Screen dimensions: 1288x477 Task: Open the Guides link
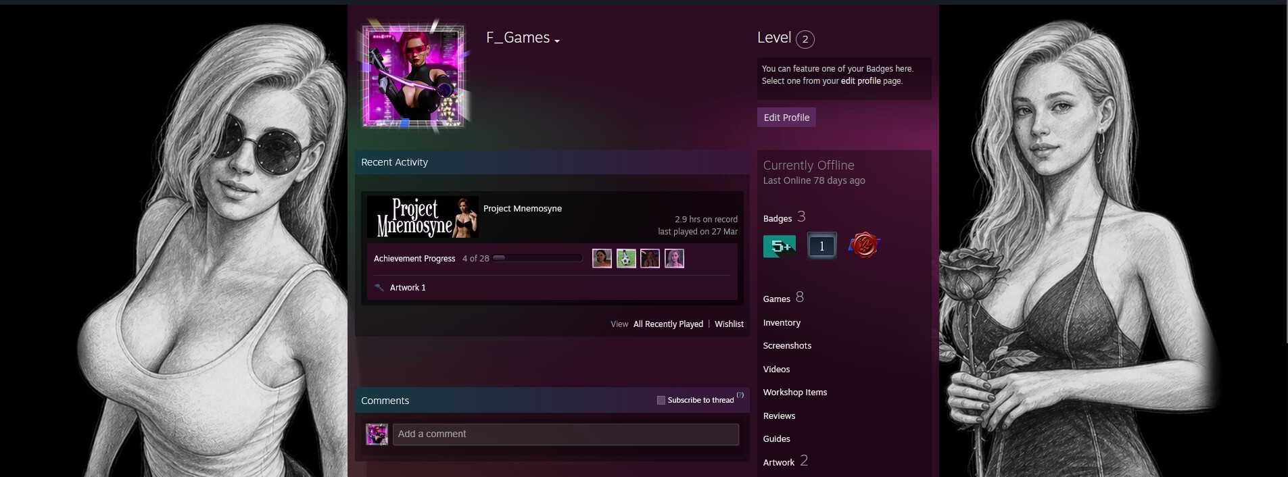776,439
